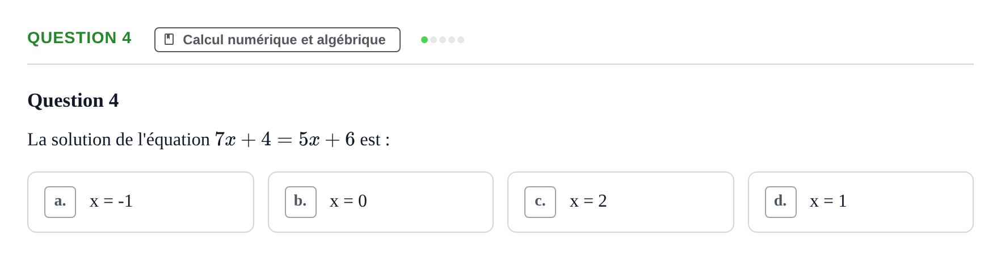Click the "c." letter badge

[x=540, y=202]
